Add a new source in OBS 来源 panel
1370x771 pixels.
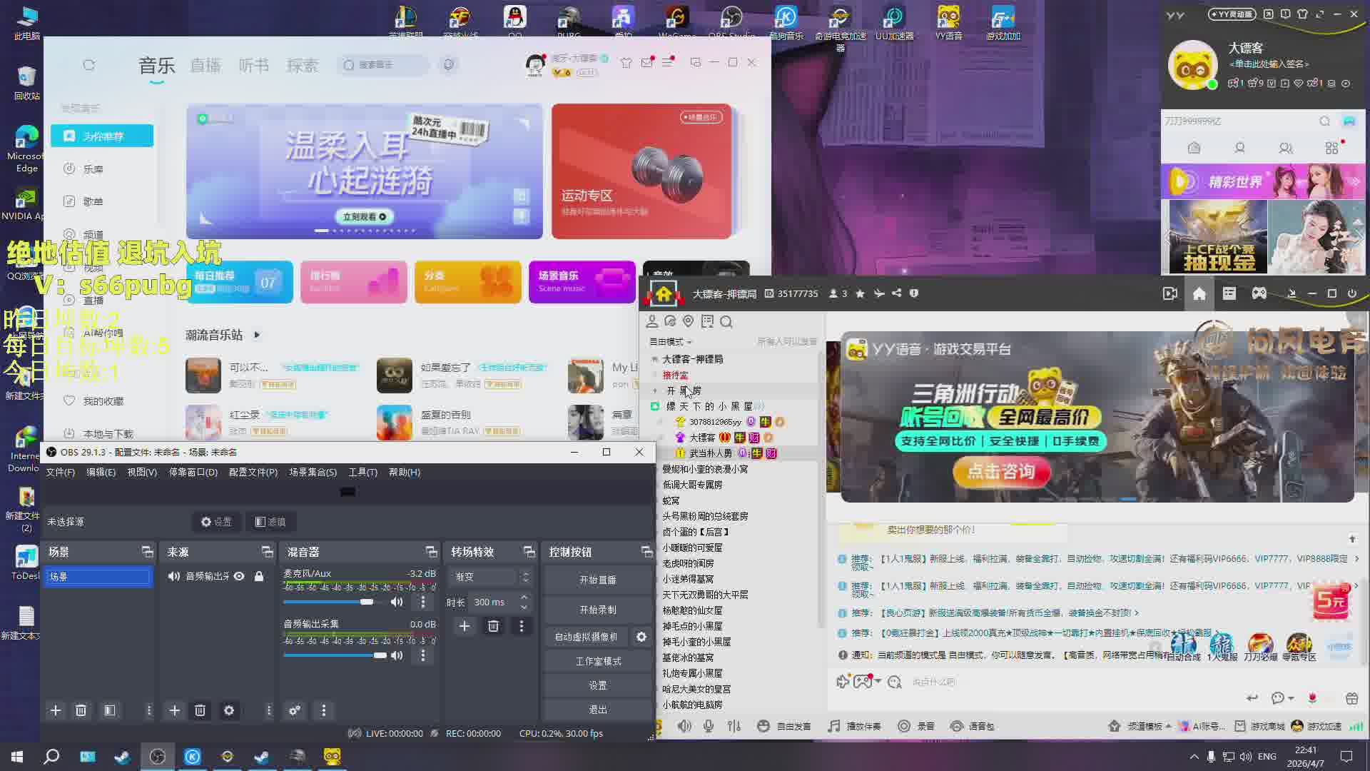click(174, 710)
